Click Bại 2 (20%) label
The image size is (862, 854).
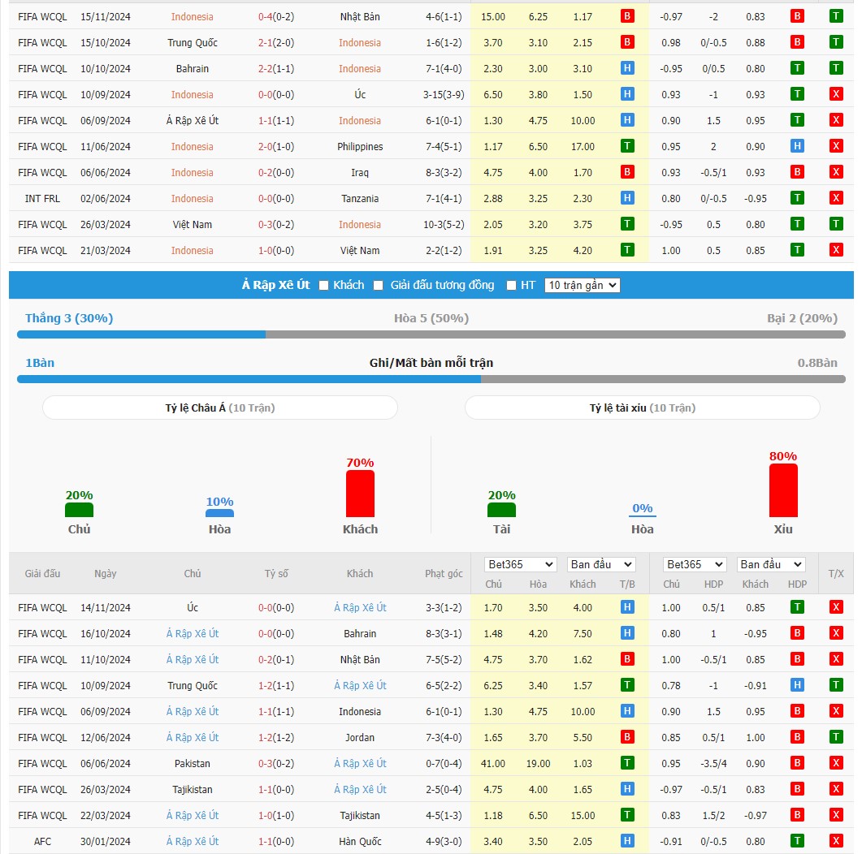click(802, 318)
